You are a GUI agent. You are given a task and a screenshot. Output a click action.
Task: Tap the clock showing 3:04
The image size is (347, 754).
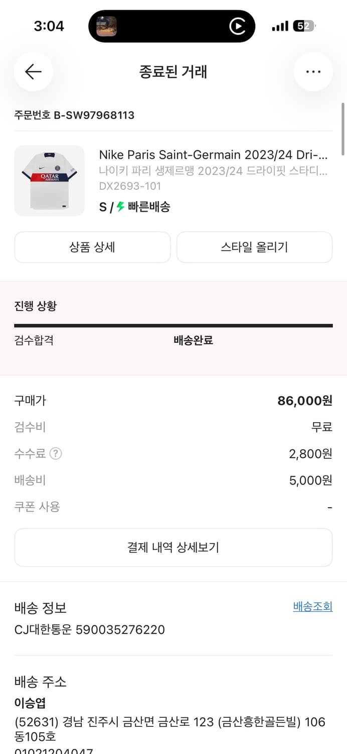click(49, 26)
